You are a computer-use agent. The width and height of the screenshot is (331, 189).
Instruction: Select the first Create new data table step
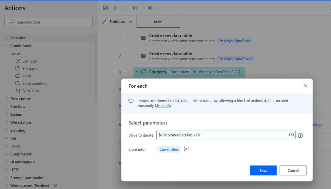pos(232,38)
